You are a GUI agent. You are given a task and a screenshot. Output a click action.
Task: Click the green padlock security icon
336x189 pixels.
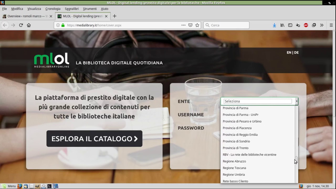63,25
